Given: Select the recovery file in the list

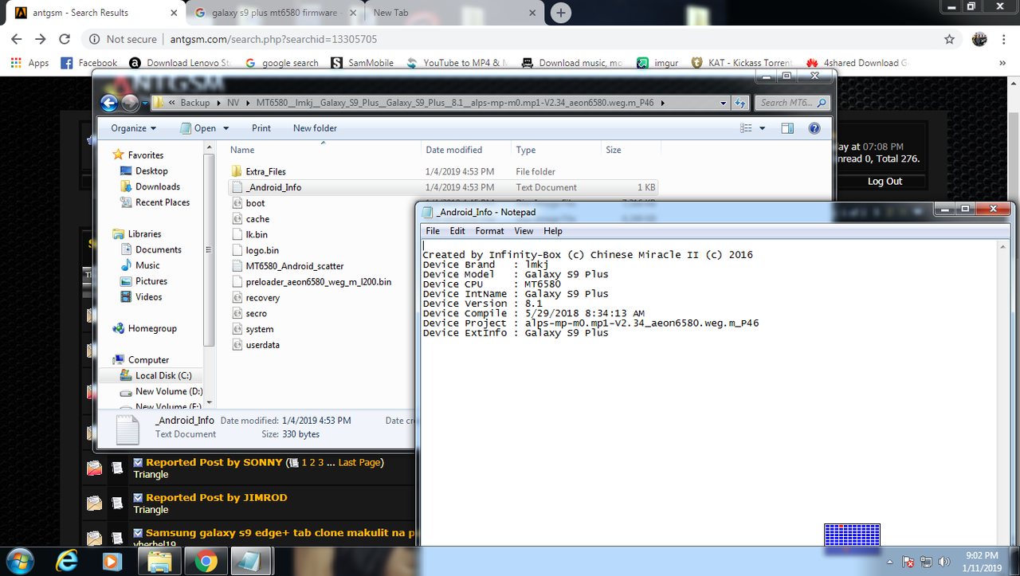Looking at the screenshot, I should tap(263, 298).
